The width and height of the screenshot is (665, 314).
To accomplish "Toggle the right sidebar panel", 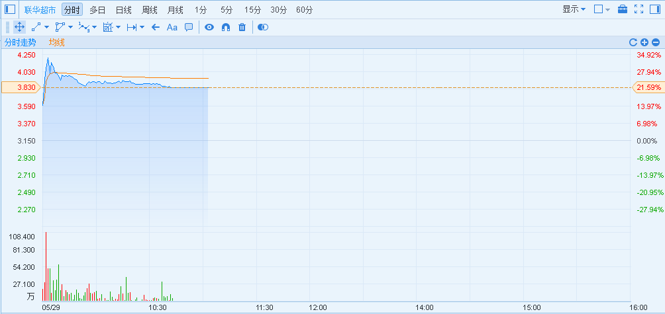I will click(x=655, y=9).
